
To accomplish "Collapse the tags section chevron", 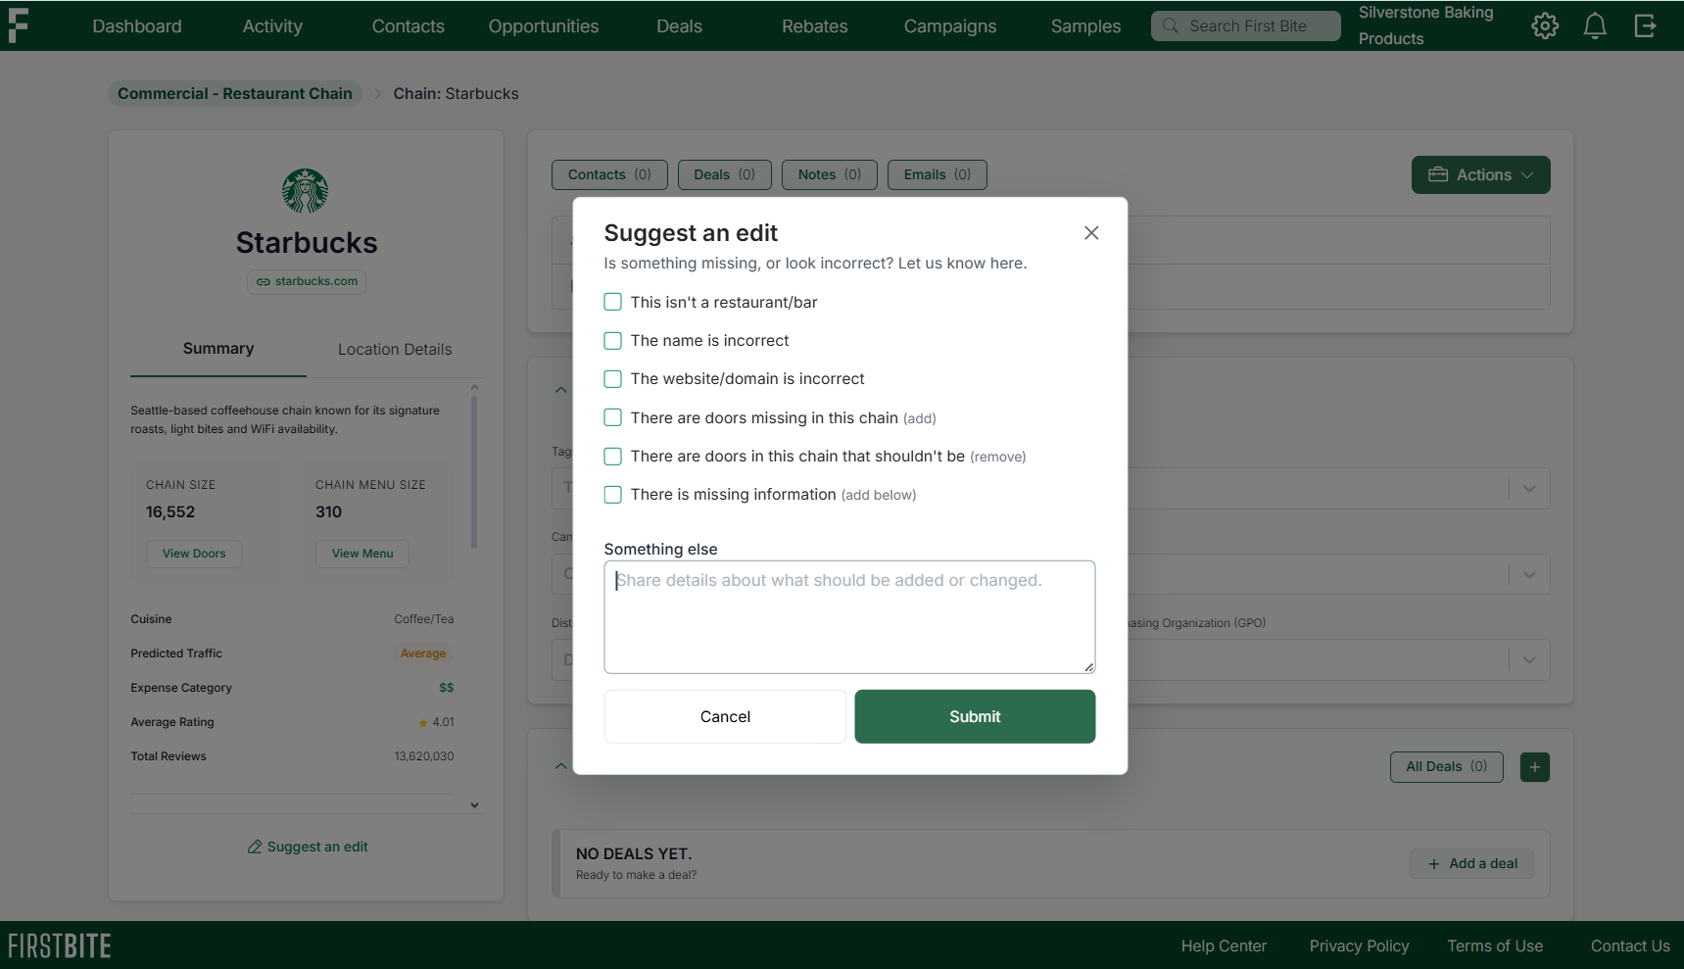I will pos(560,390).
